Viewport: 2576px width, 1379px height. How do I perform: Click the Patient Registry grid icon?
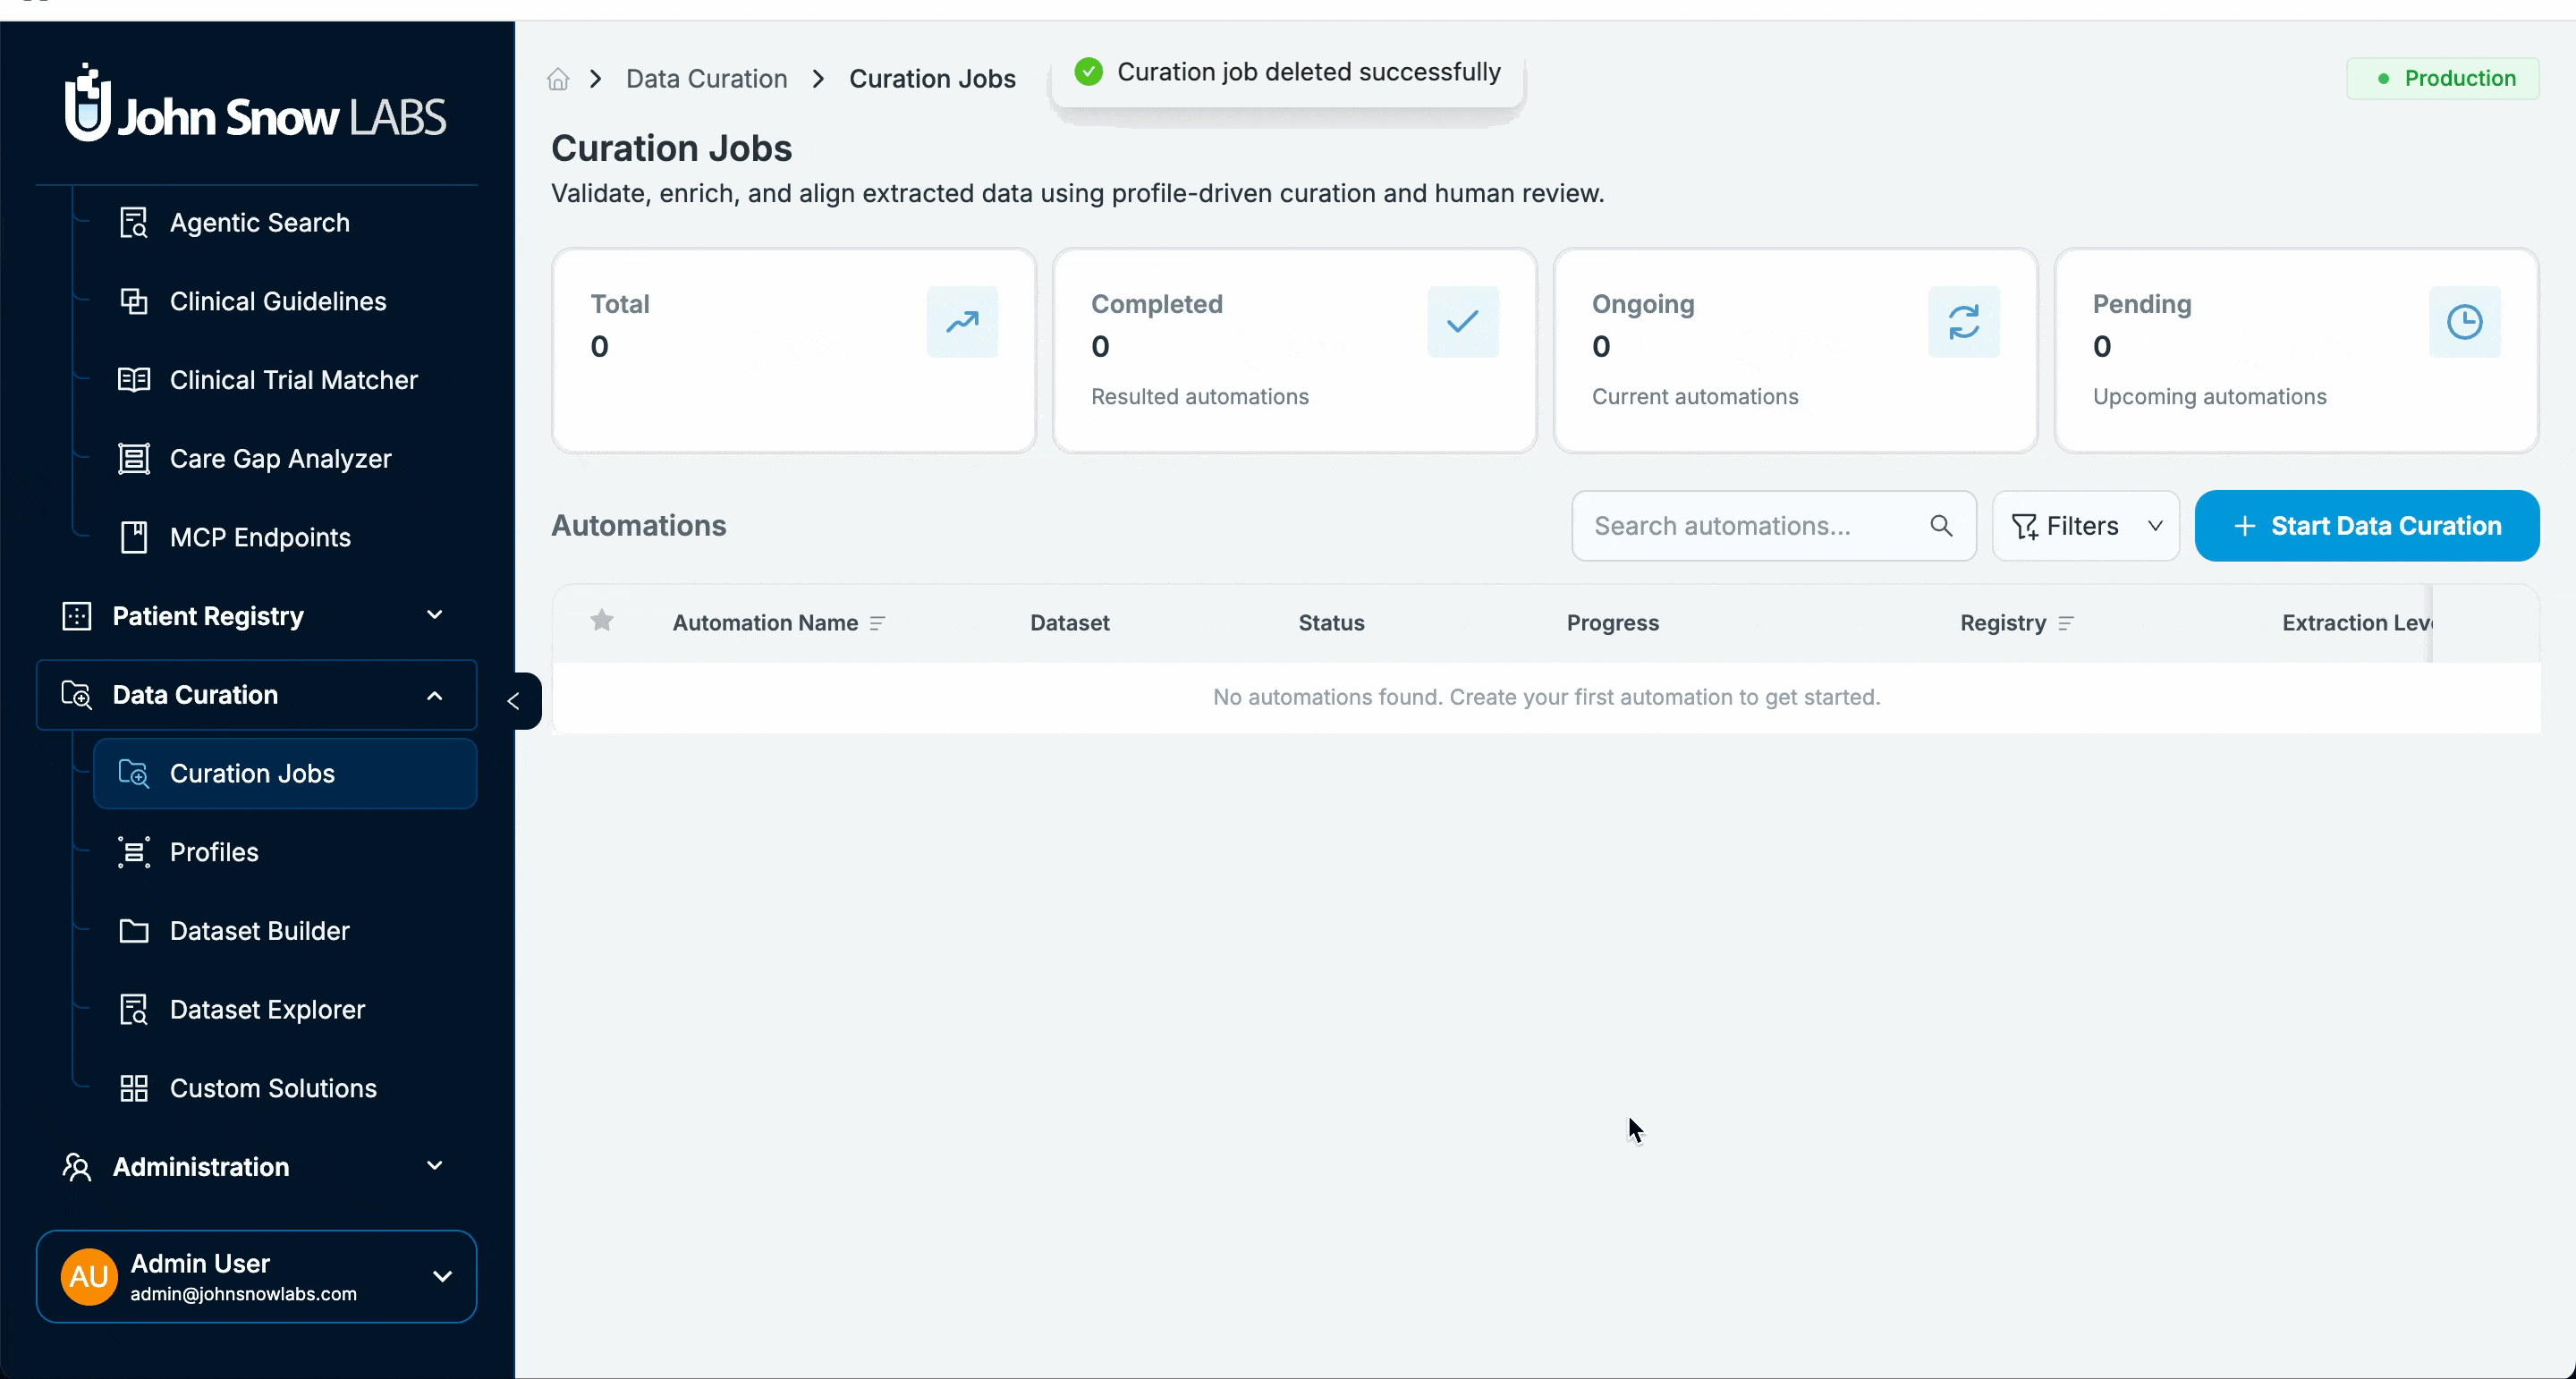pos(77,616)
